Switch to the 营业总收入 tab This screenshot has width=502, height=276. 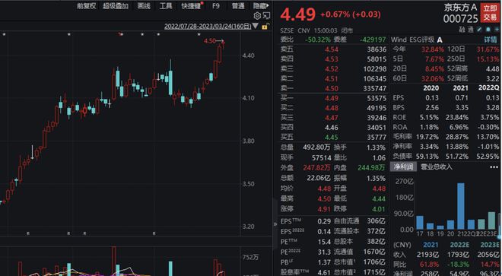point(437,167)
